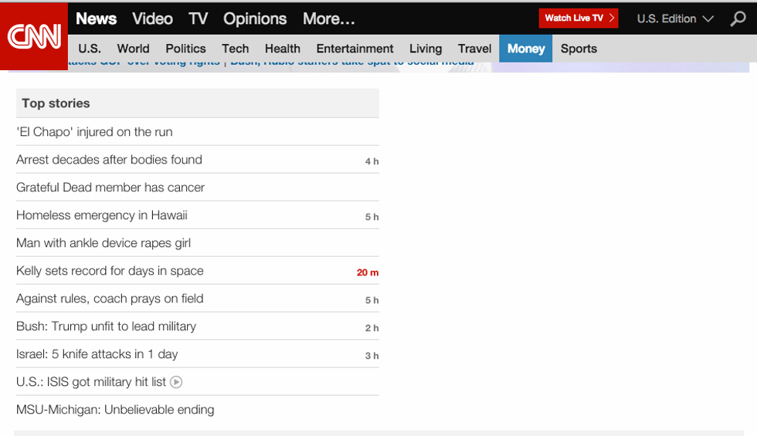Go to the Sports section
This screenshot has width=757, height=436.
579,49
